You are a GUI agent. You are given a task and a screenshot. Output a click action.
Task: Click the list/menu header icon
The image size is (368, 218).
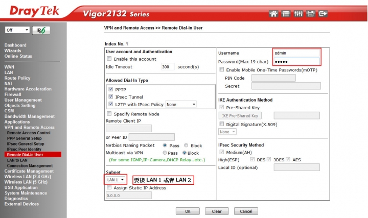[286, 14]
